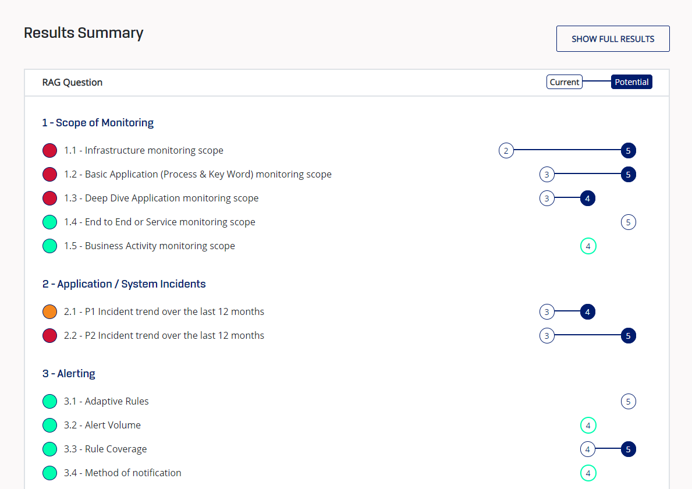Click the potential score 4 circle for row 1.3
Viewport: 692px width, 489px height.
(587, 198)
